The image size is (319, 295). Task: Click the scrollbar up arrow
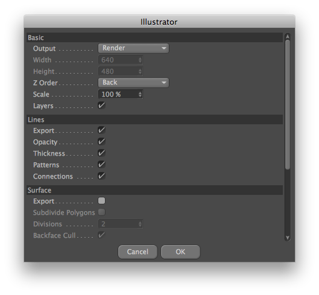pos(288,37)
